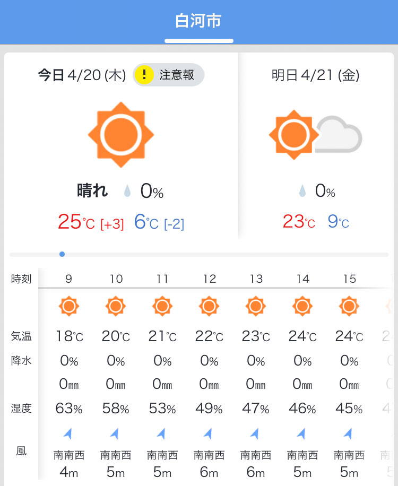Select today 4/20 (木) forecast header
Screen dimensions: 398x486
pos(82,75)
